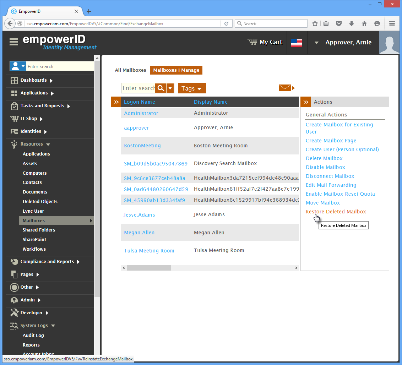
Task: Click the hamburger menu icon beside empowerID logo
Action: (x=13, y=42)
